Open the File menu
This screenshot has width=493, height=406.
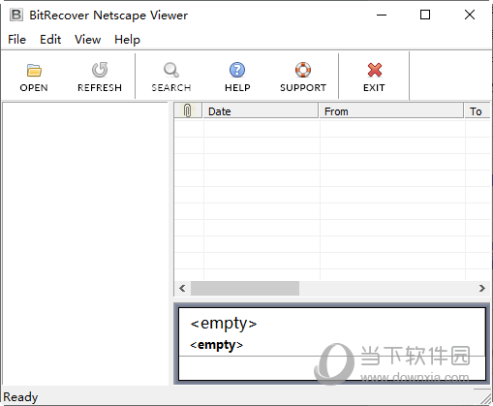(x=16, y=40)
